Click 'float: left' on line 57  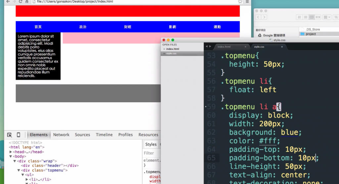253,90
